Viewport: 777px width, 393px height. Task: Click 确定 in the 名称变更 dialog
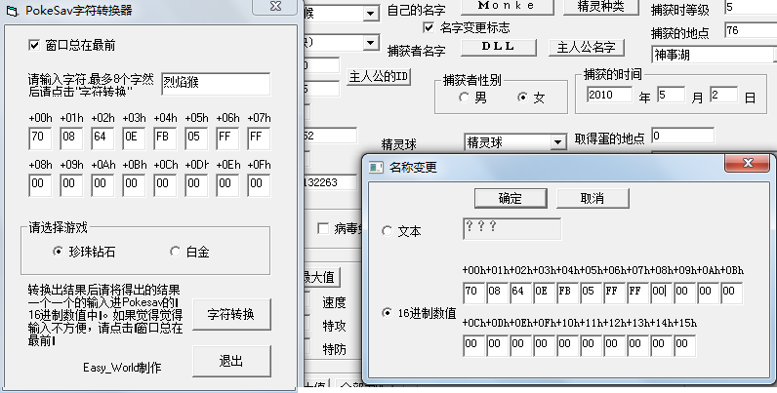[x=511, y=199]
